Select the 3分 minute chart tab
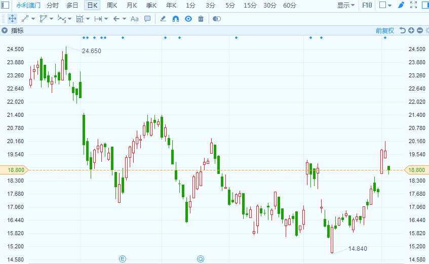Image resolution: width=429 pixels, height=264 pixels. 210,5
